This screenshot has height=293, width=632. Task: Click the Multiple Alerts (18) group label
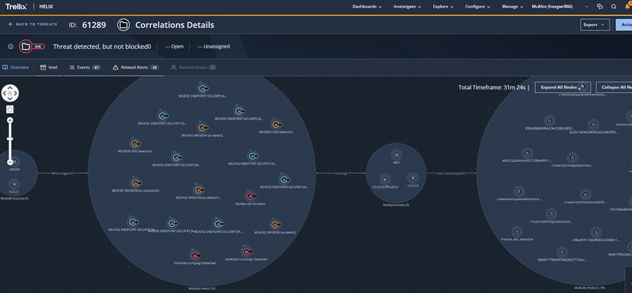click(x=202, y=289)
